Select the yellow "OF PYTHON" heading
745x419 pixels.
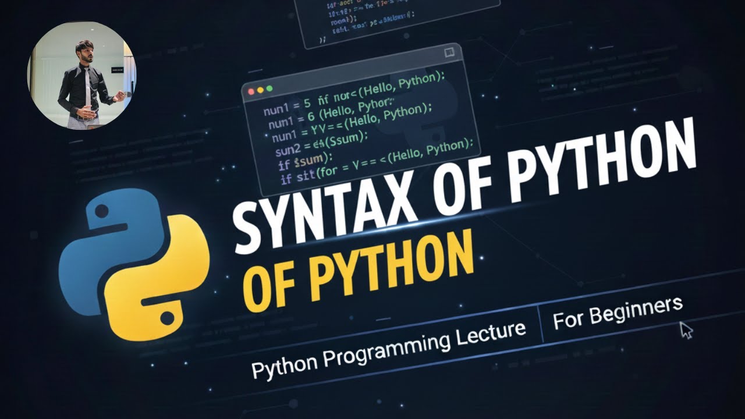point(357,272)
